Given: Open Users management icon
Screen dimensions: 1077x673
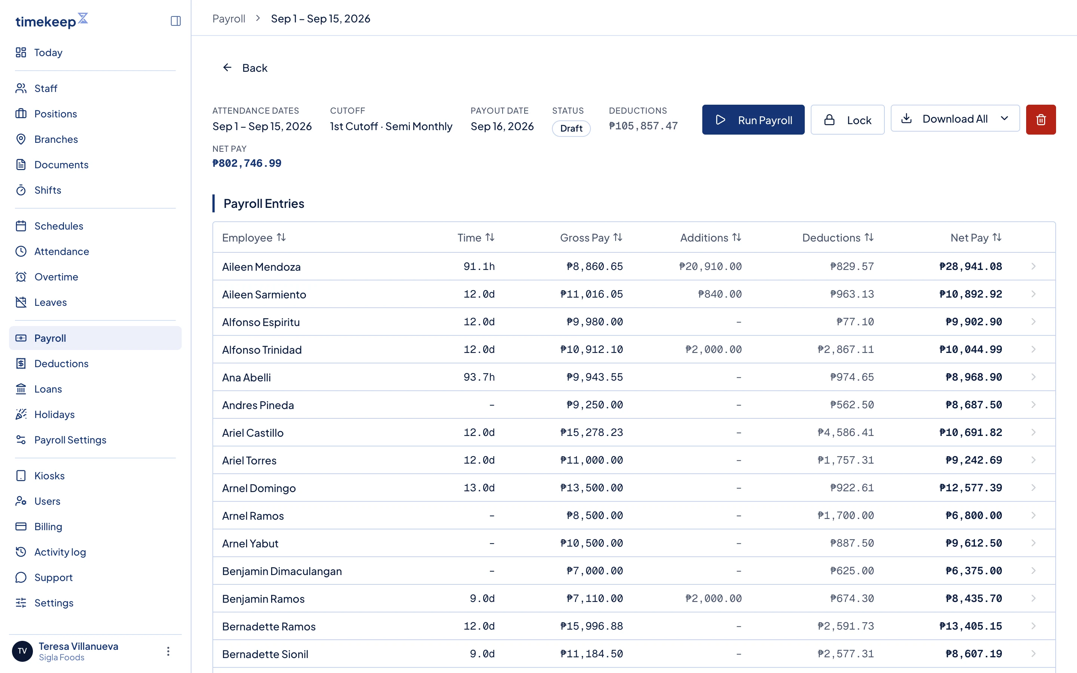Looking at the screenshot, I should click(21, 501).
